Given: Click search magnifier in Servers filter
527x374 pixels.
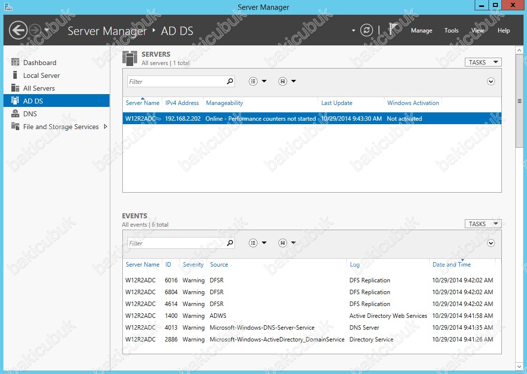Looking at the screenshot, I should pos(230,81).
